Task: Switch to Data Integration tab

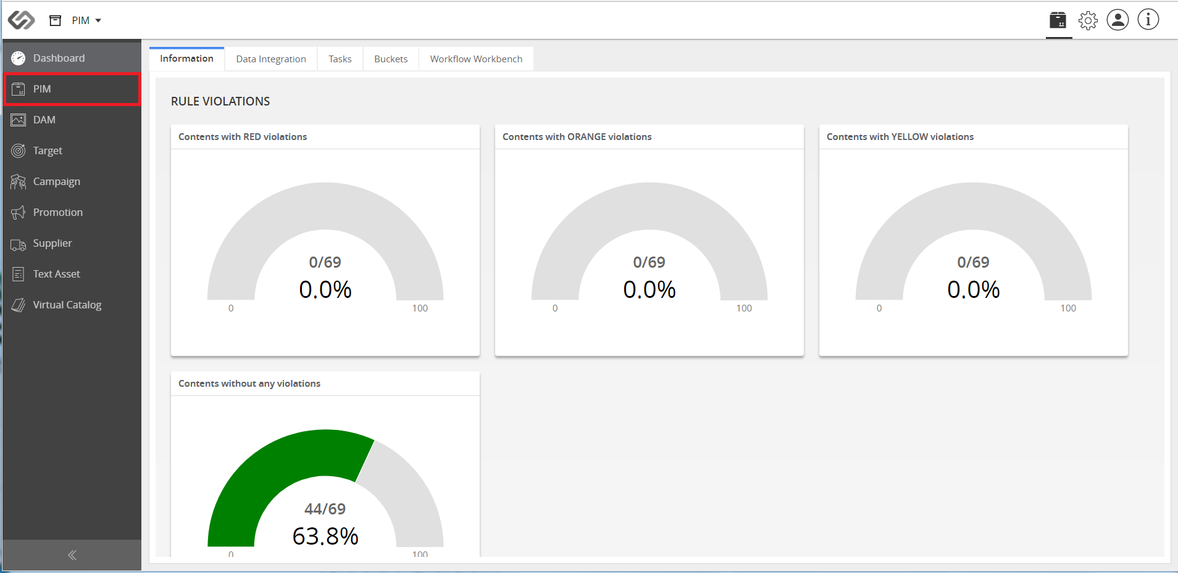Action: point(271,59)
